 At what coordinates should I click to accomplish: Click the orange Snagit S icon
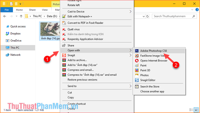pyautogui.click(x=64, y=55)
